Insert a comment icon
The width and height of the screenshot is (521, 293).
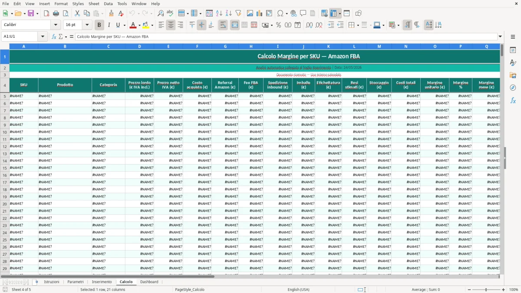[303, 13]
